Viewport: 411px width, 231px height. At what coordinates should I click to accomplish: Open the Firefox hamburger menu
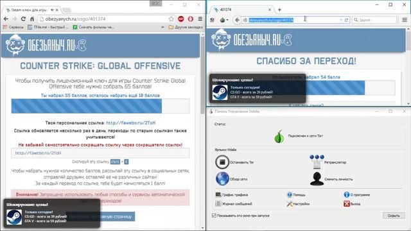[x=405, y=20]
